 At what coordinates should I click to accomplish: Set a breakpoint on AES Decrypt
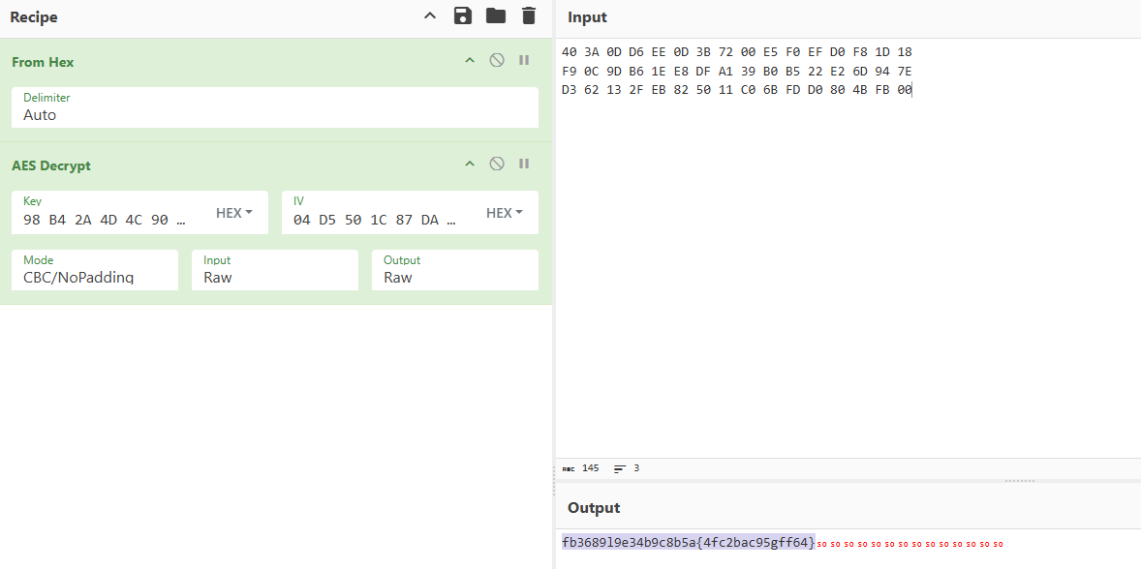tap(524, 164)
